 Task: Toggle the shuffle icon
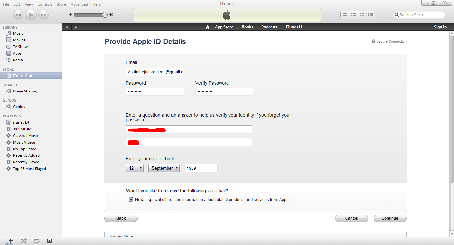[23, 241]
